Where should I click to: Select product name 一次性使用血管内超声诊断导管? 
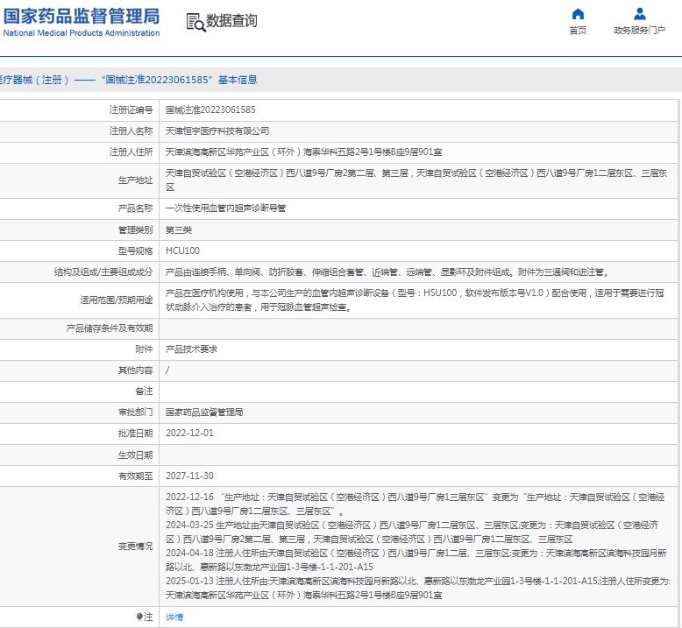[x=226, y=208]
